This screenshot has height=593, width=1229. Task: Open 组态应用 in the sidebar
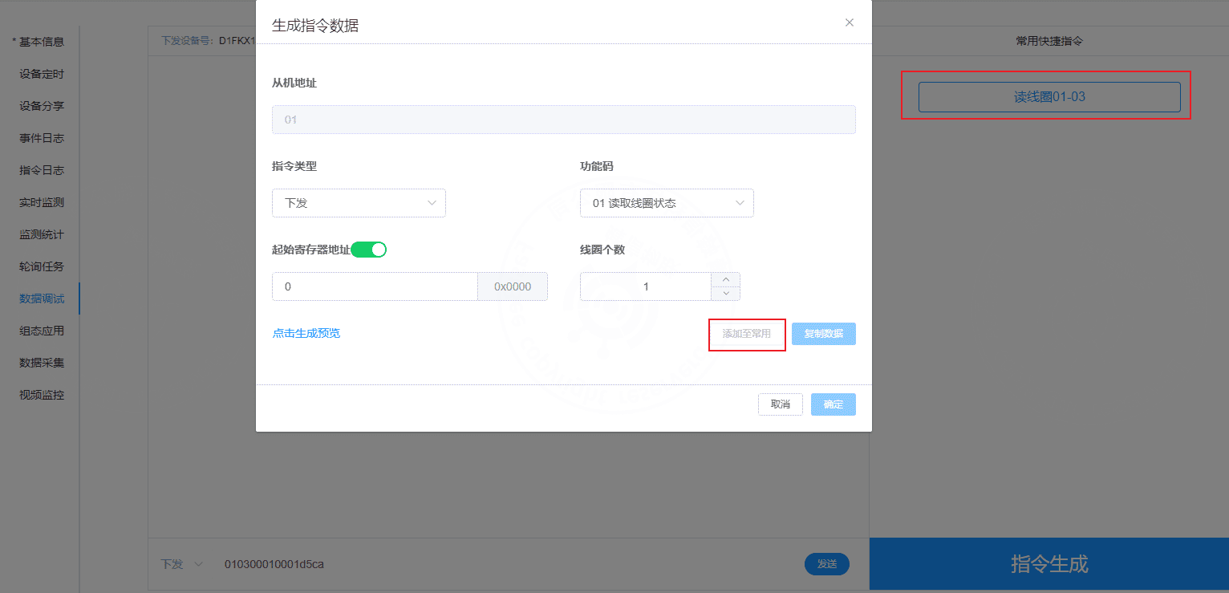point(42,331)
